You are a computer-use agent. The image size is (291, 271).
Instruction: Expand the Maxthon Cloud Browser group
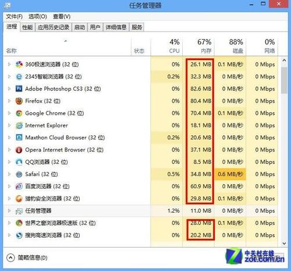coord(9,138)
